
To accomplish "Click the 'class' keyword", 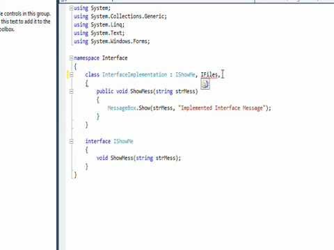I will pos(92,74).
